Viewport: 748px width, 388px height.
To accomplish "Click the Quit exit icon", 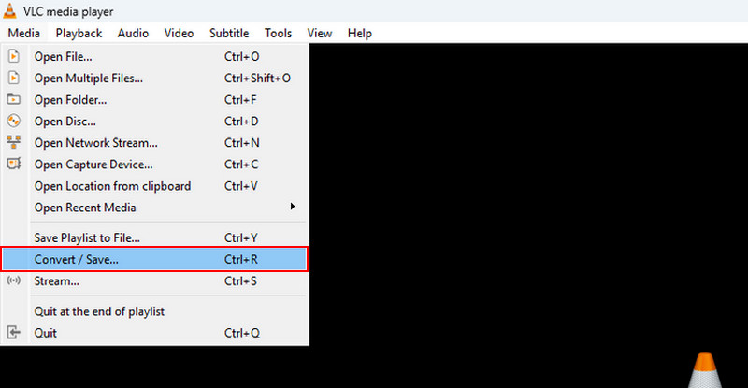I will point(13,332).
